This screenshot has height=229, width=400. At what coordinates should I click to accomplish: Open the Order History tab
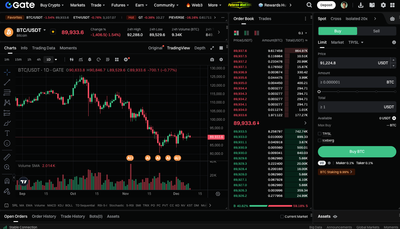pyautogui.click(x=44, y=216)
